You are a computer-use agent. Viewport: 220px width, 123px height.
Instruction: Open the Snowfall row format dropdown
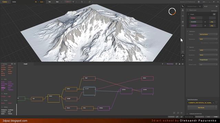pos(212,22)
